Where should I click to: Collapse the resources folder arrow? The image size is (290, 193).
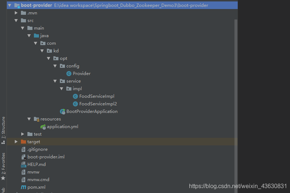pyautogui.click(x=29, y=119)
